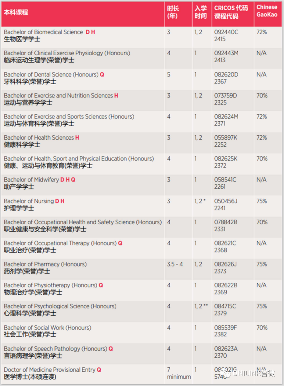Click CRICOS code 082622B

tap(226, 285)
